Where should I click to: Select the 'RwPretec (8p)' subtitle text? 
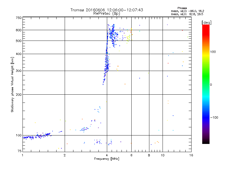[x=107, y=14]
